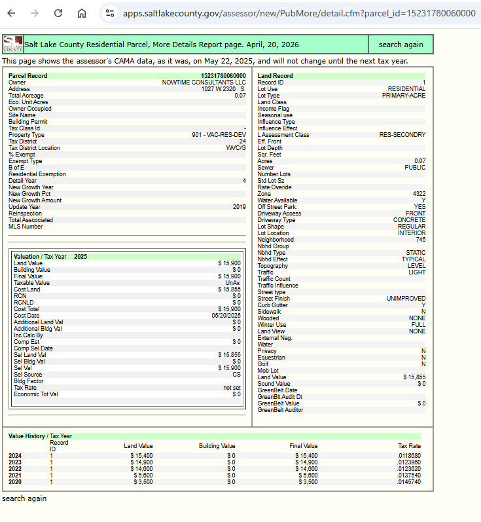This screenshot has height=522, width=481.
Task: Go to the browser home page
Action: 82,13
